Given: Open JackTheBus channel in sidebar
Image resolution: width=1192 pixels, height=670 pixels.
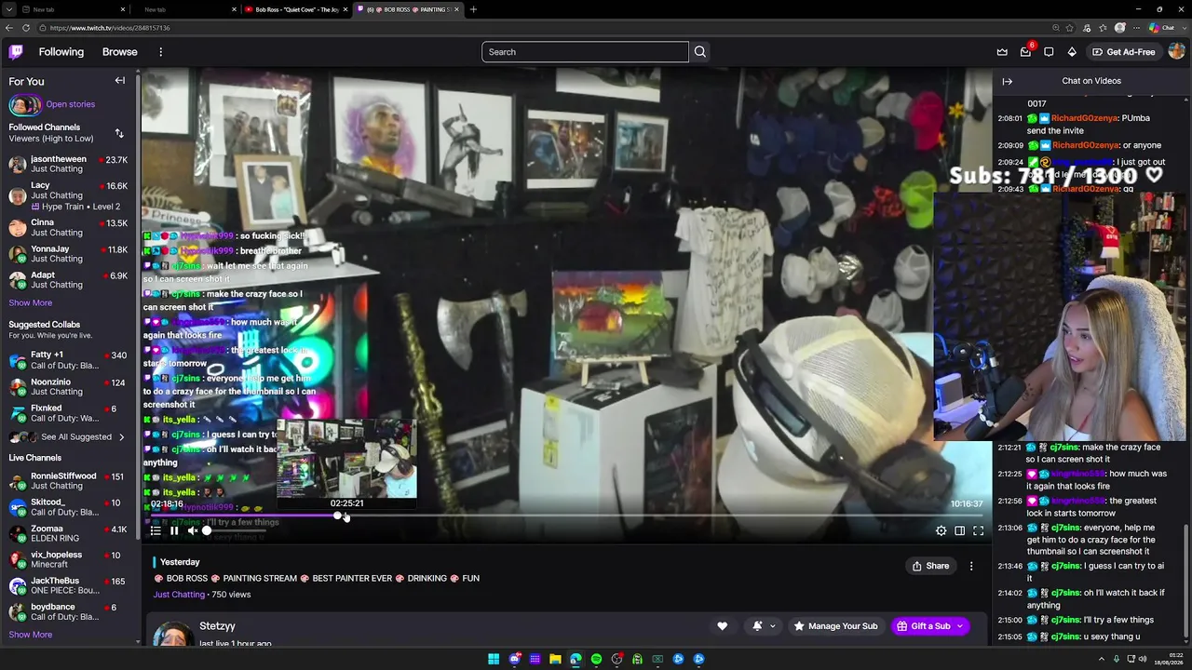Looking at the screenshot, I should coord(68,585).
